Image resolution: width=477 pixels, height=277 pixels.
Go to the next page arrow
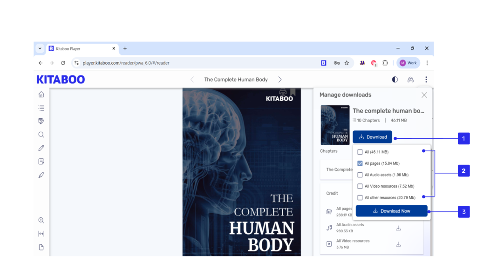(x=280, y=80)
